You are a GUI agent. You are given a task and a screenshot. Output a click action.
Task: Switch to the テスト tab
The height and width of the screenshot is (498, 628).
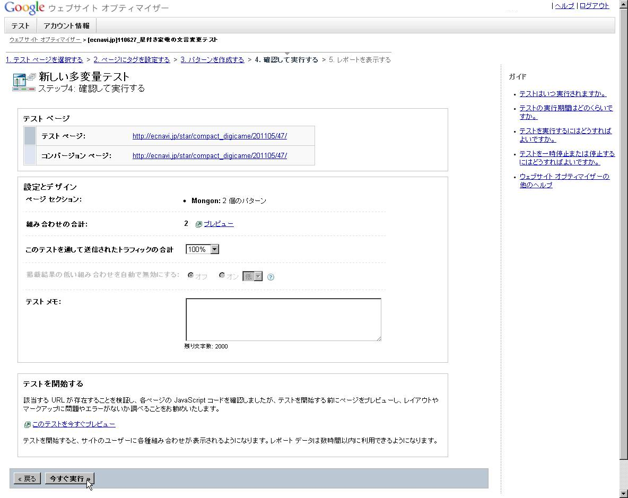[21, 25]
